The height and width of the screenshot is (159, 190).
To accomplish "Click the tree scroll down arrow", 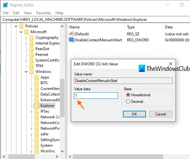I will pos(62,151).
